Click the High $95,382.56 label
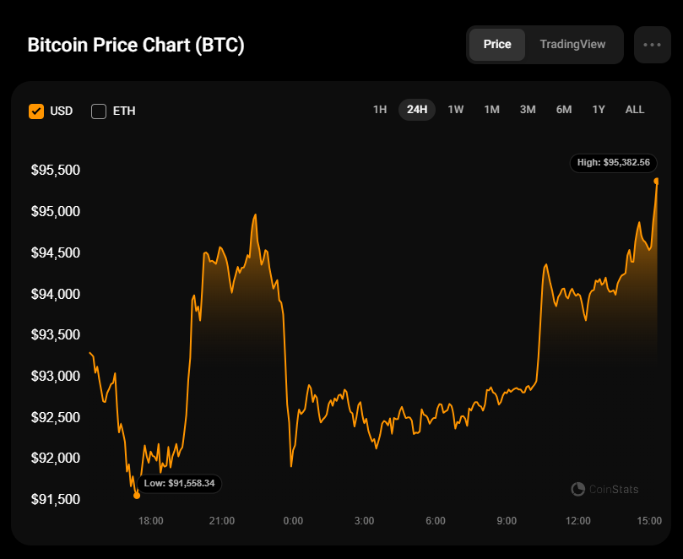 pyautogui.click(x=614, y=162)
